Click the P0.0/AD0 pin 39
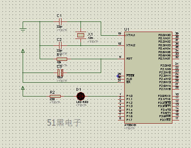This screenshot has height=148, width=191. (x=176, y=35)
